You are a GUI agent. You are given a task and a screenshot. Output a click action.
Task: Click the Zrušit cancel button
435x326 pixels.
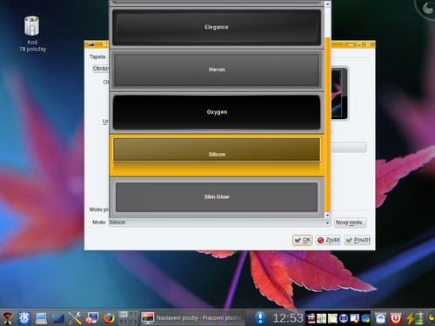[328, 240]
